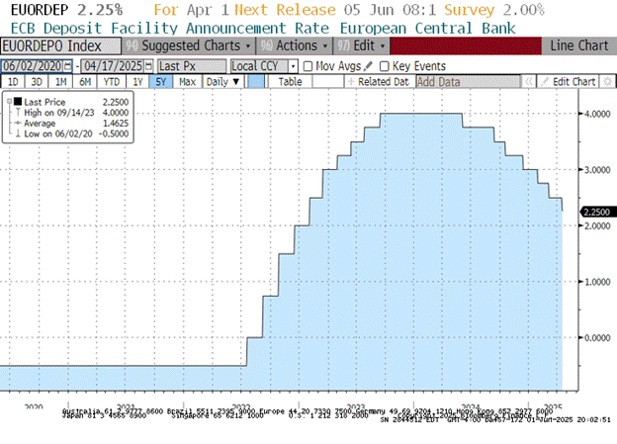Expand the Local CCY currency dropdown arrow

click(x=293, y=66)
